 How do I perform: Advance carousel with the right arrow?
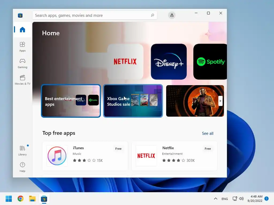click(x=220, y=101)
